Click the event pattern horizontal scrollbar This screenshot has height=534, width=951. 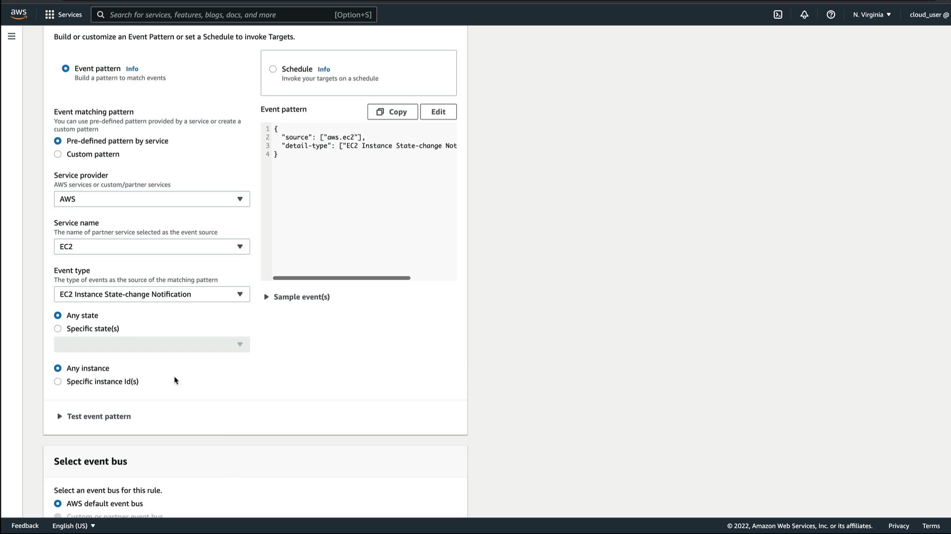pyautogui.click(x=341, y=278)
